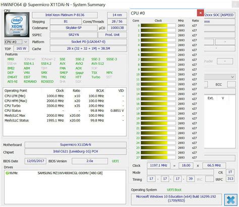Screen dimensions: 239x207
Task: Click the Operating Point column header
Action: (x=16, y=91)
